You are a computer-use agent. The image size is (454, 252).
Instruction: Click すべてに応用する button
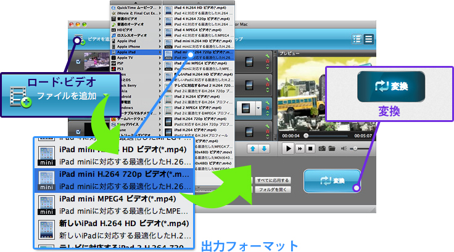[x=273, y=181]
